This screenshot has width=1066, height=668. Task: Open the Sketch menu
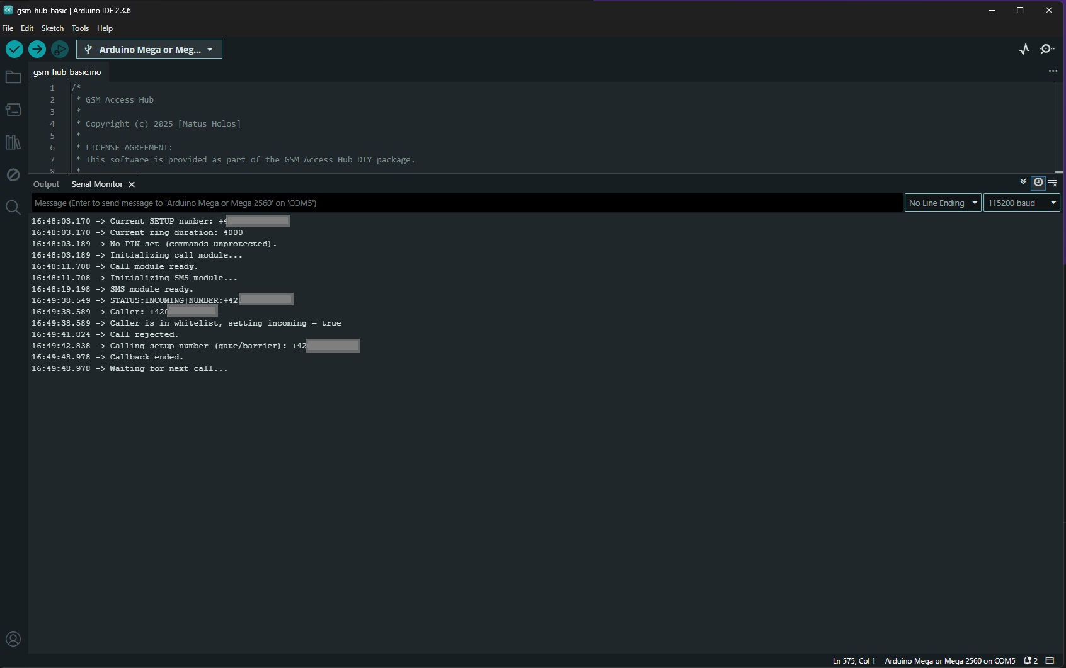(52, 28)
